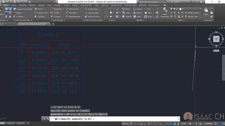Open Layout1 tab
This screenshot has height=126, width=225.
11,123
